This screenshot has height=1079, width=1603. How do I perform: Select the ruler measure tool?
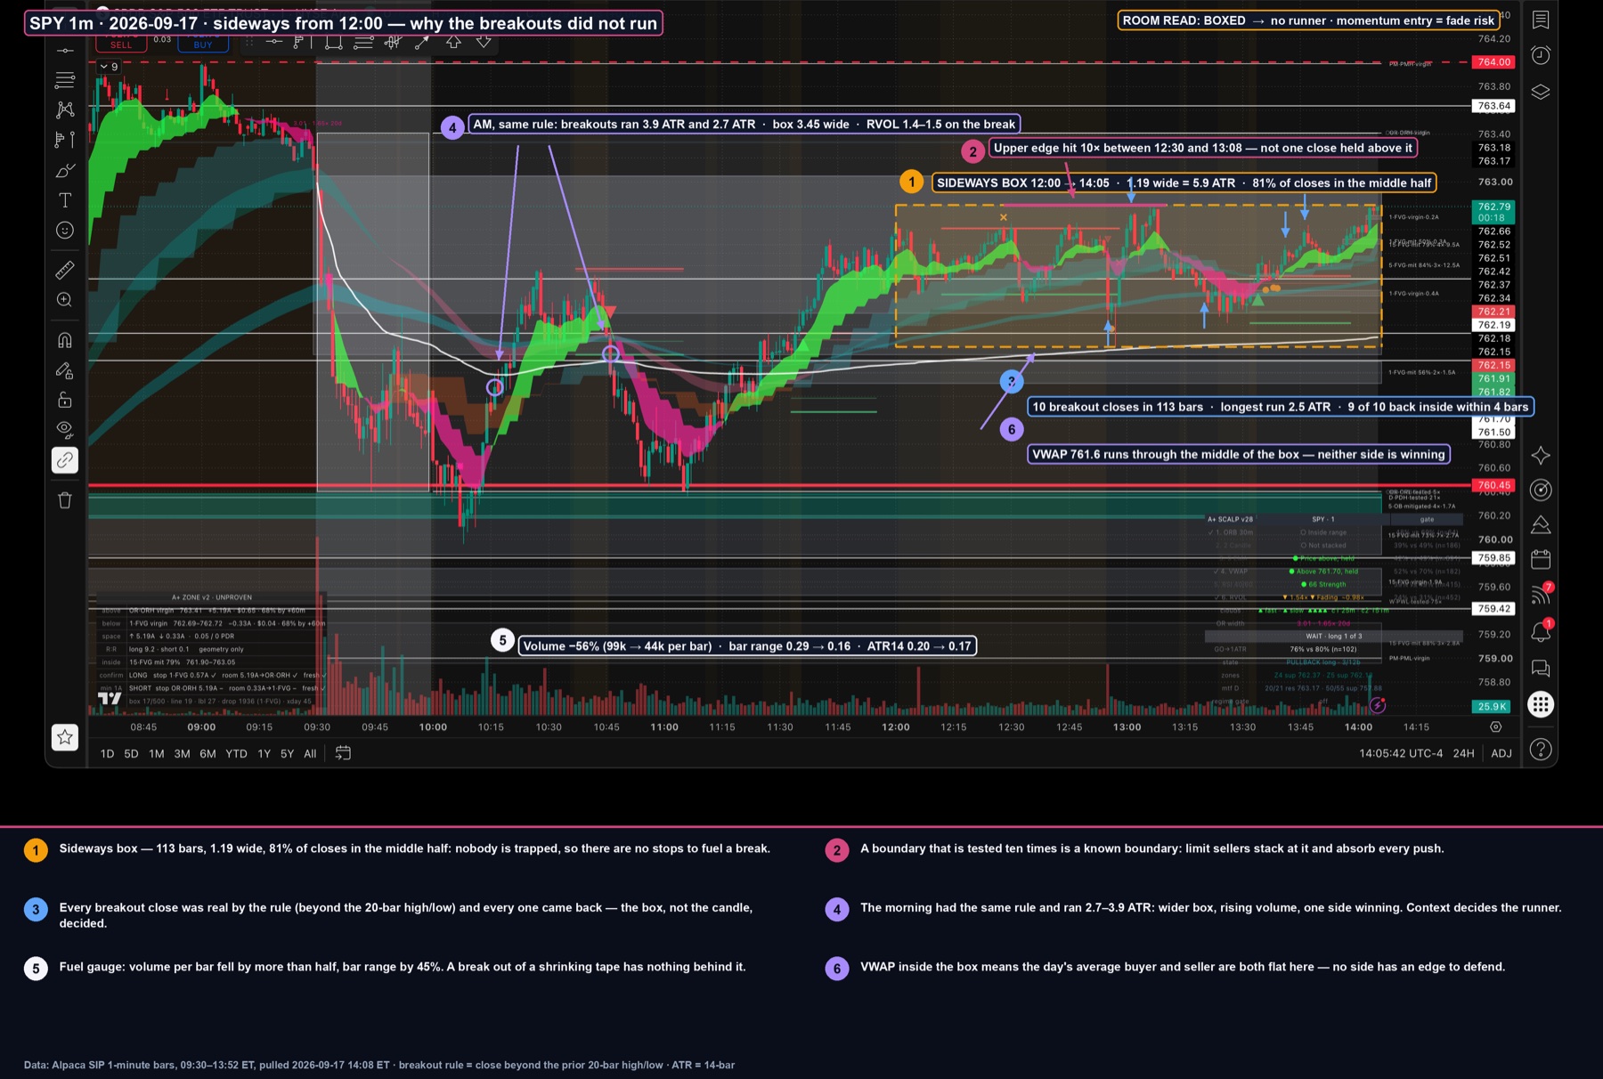65,270
